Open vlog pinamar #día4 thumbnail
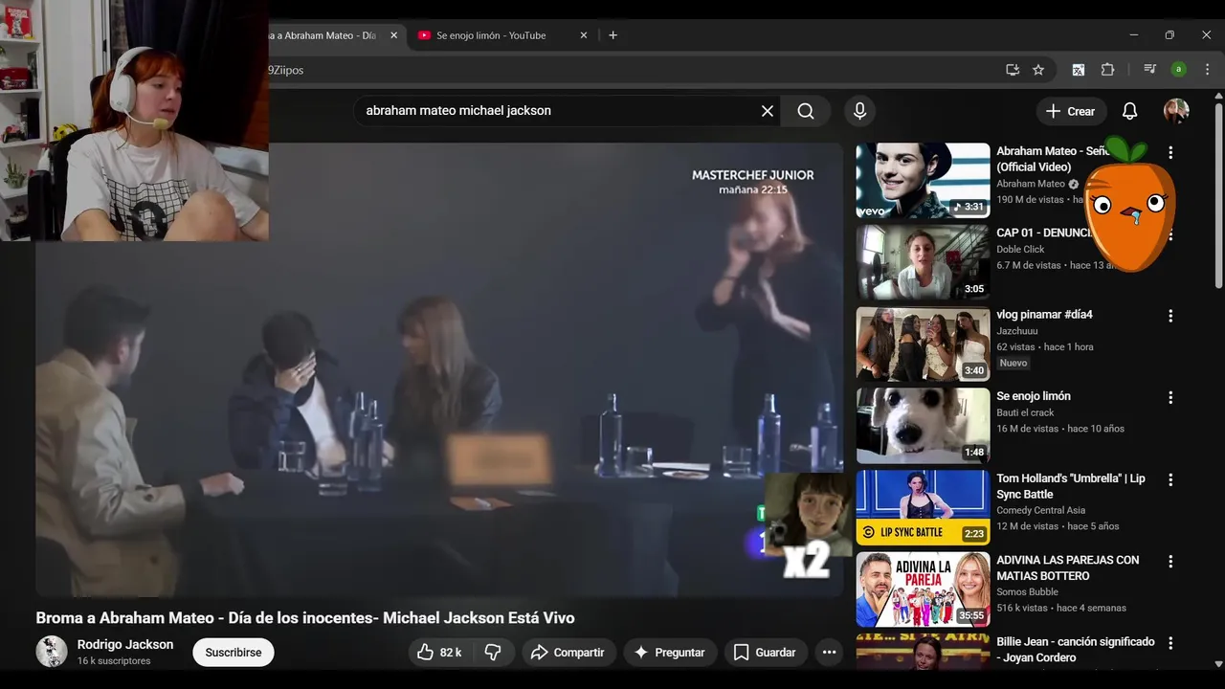The image size is (1225, 689). tap(923, 344)
